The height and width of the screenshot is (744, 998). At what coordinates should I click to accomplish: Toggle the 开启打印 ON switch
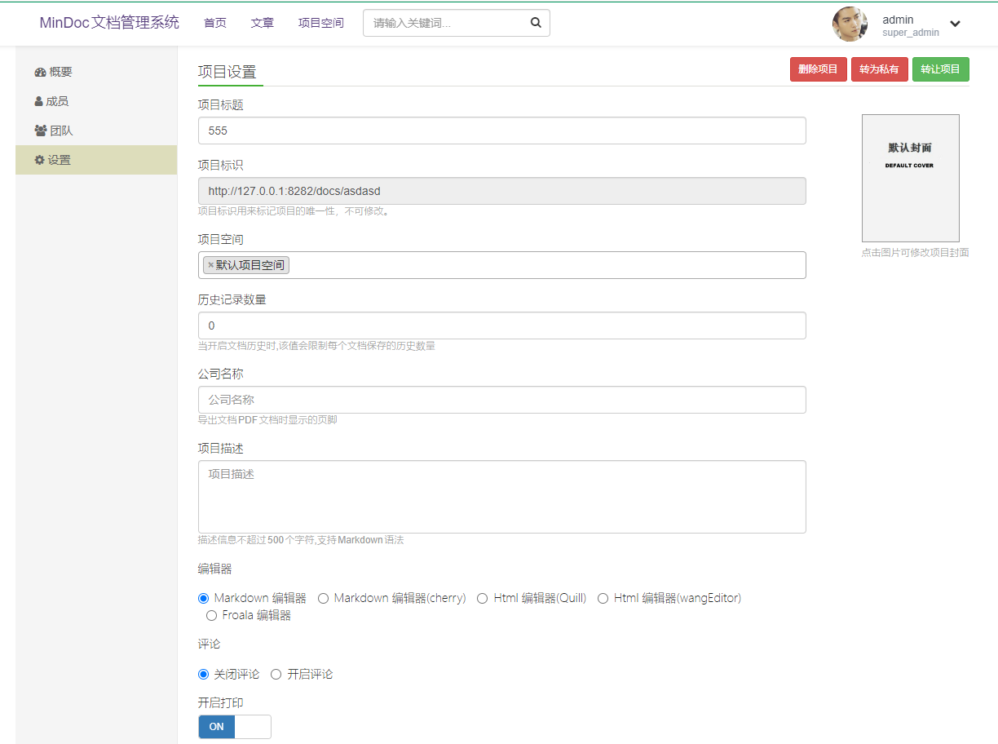tap(234, 727)
